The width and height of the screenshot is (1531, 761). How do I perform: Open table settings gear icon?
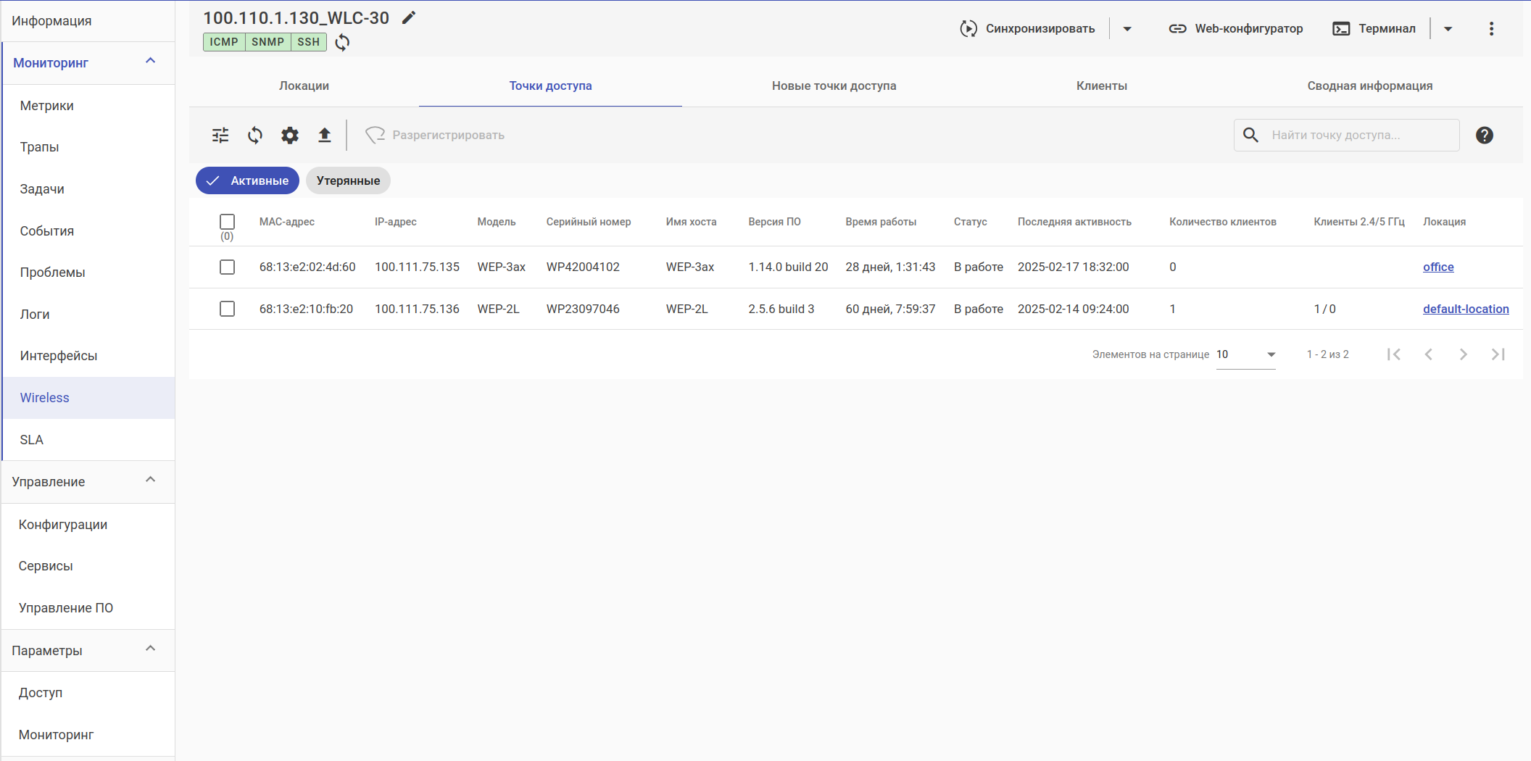290,135
